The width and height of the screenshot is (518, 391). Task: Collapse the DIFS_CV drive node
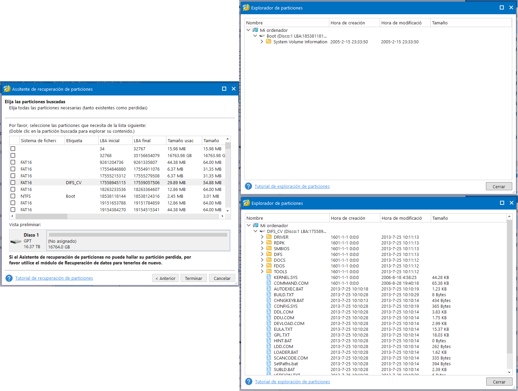point(255,231)
